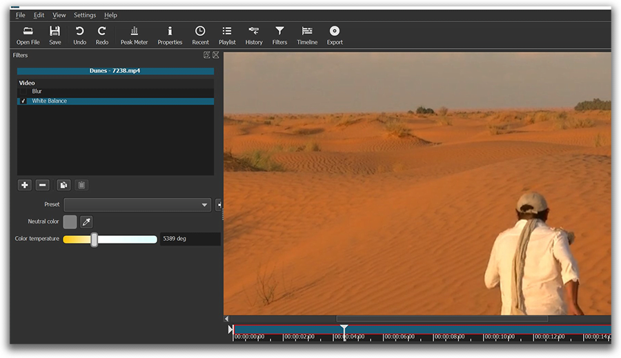
Task: Click the horizontal scrollbar under video preview
Action: tap(442, 319)
